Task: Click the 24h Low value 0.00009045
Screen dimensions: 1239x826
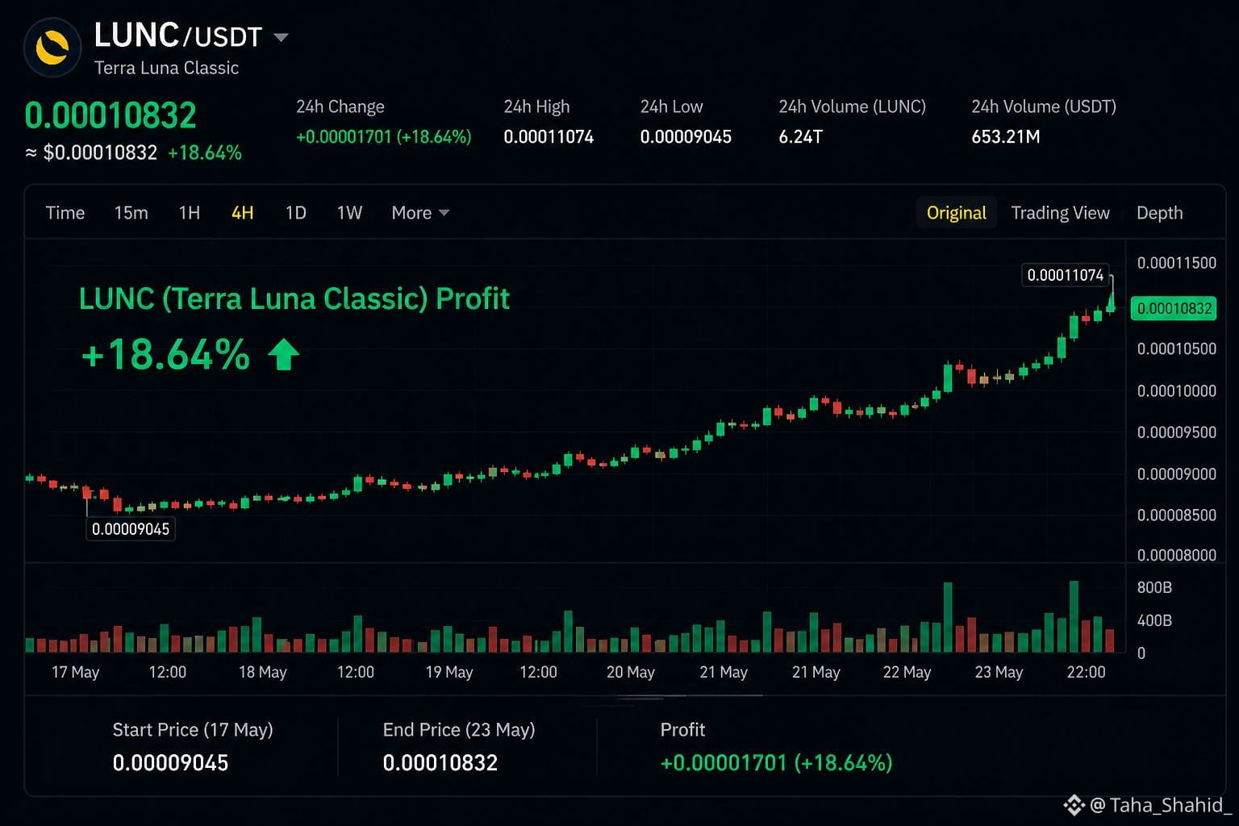Action: click(686, 137)
